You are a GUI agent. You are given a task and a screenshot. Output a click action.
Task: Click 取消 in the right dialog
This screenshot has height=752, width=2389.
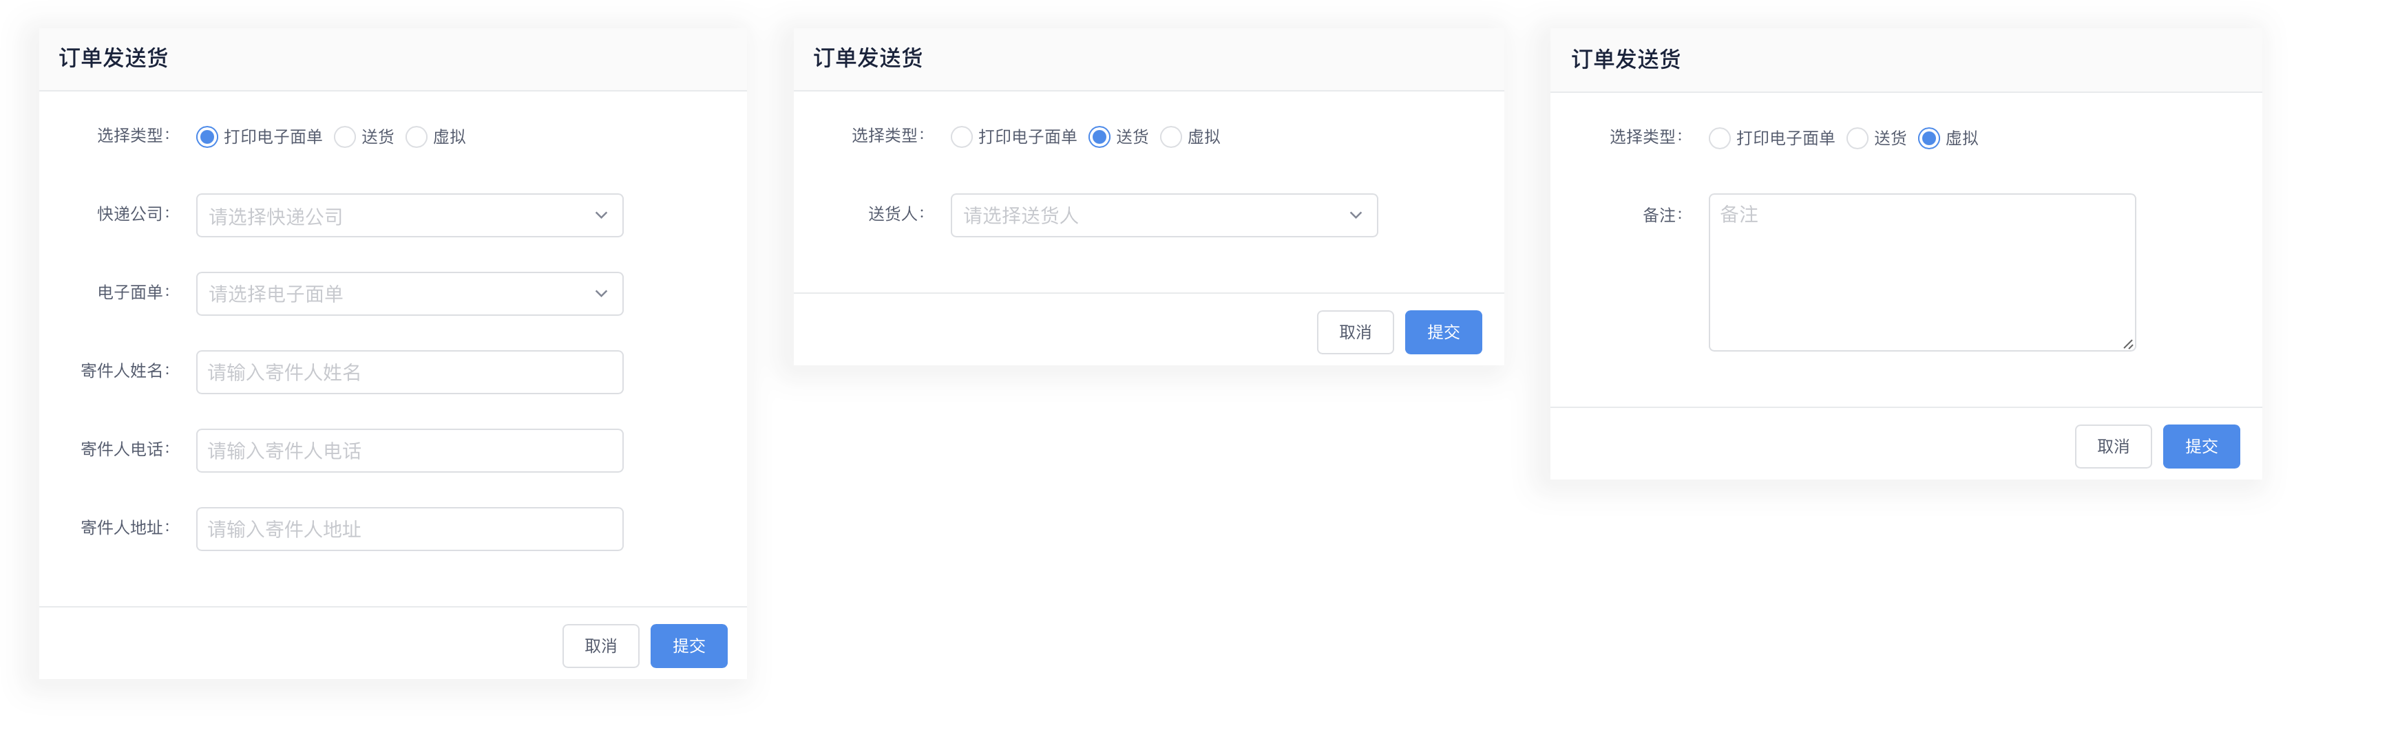tap(2114, 446)
